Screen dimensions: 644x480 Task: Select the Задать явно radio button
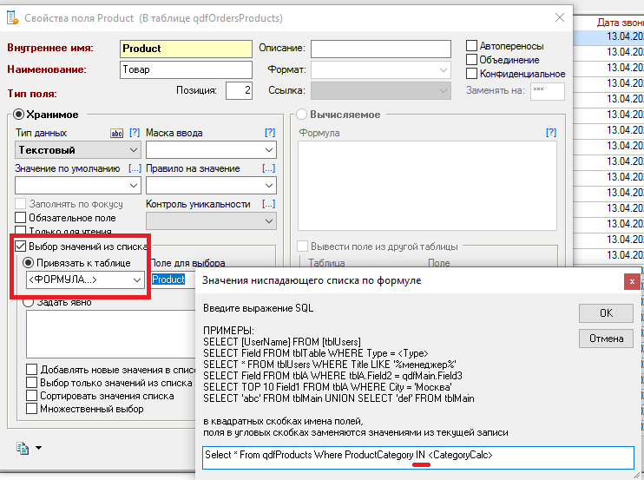tap(28, 302)
